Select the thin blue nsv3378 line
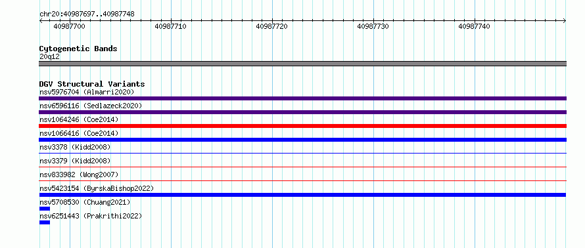Image resolution: width=585 pixels, height=248 pixels. tap(302, 153)
